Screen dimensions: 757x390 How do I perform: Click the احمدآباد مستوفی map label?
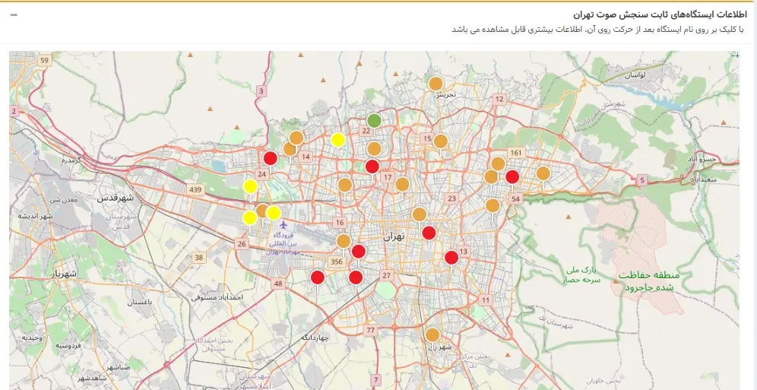coord(217,297)
